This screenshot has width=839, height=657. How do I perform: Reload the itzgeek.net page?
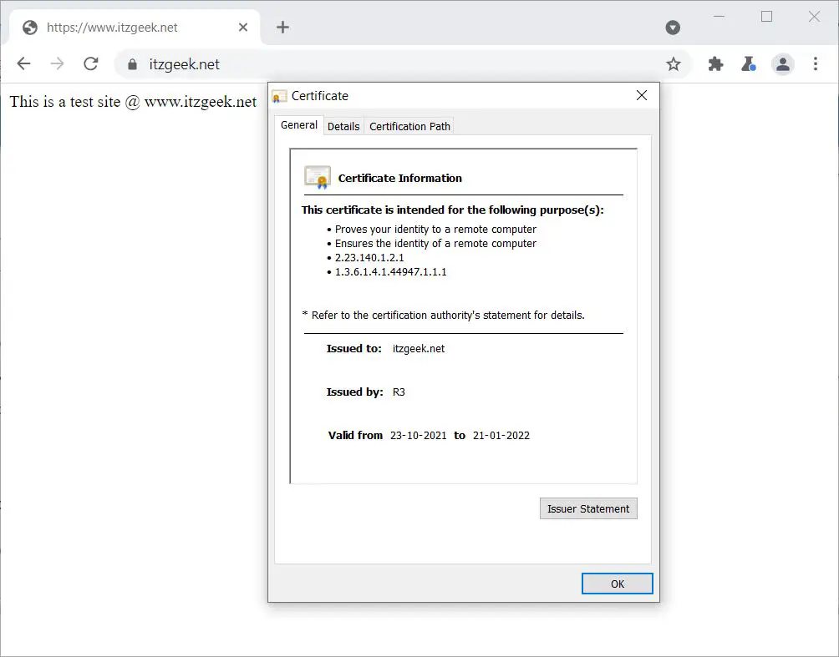[x=90, y=63]
